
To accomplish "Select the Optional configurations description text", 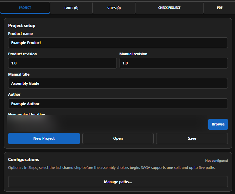I will coord(112,168).
